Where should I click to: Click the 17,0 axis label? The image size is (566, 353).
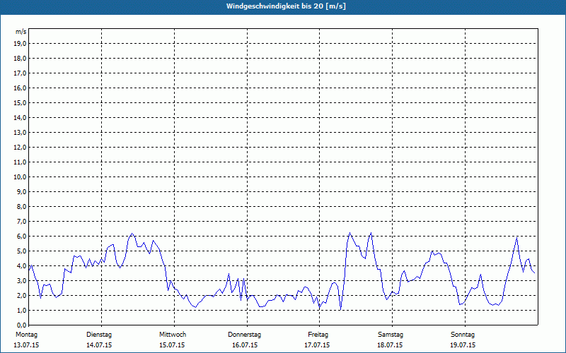(21, 73)
